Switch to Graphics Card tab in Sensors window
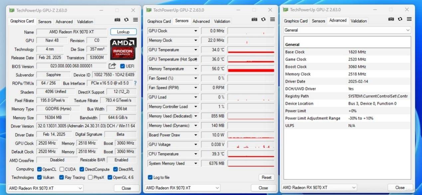This screenshot has width=422, height=195. click(x=159, y=21)
